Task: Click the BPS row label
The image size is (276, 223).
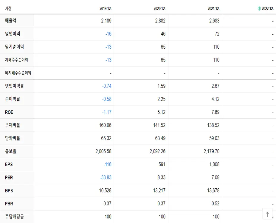Action: 9,190
